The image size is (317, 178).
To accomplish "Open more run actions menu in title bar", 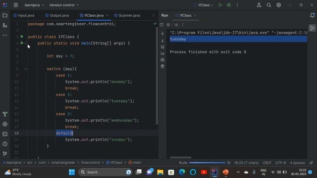I will [237, 5].
